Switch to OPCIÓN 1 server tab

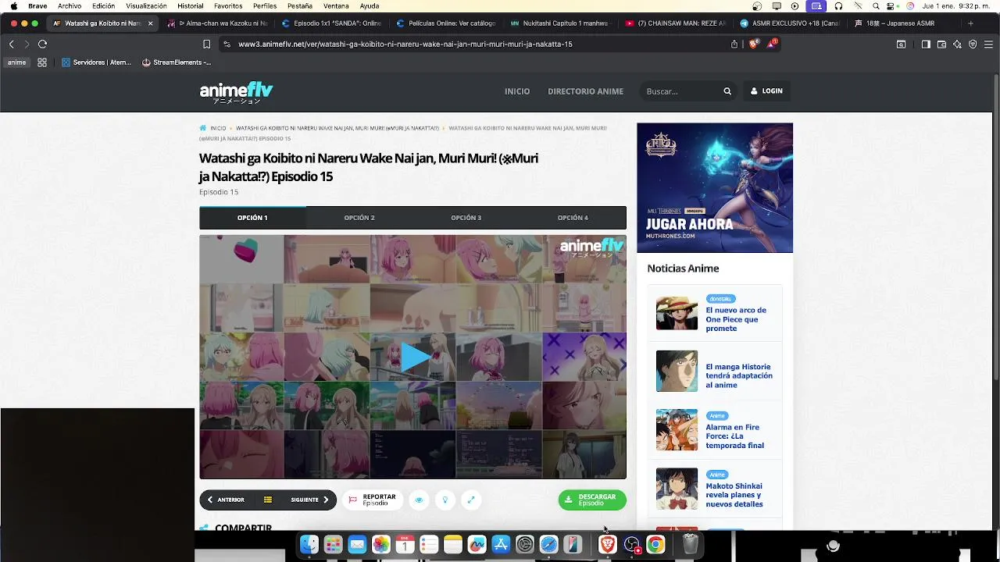coord(252,218)
